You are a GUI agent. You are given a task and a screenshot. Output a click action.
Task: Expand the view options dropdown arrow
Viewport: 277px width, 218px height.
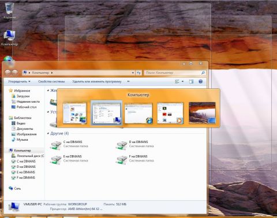(x=182, y=81)
